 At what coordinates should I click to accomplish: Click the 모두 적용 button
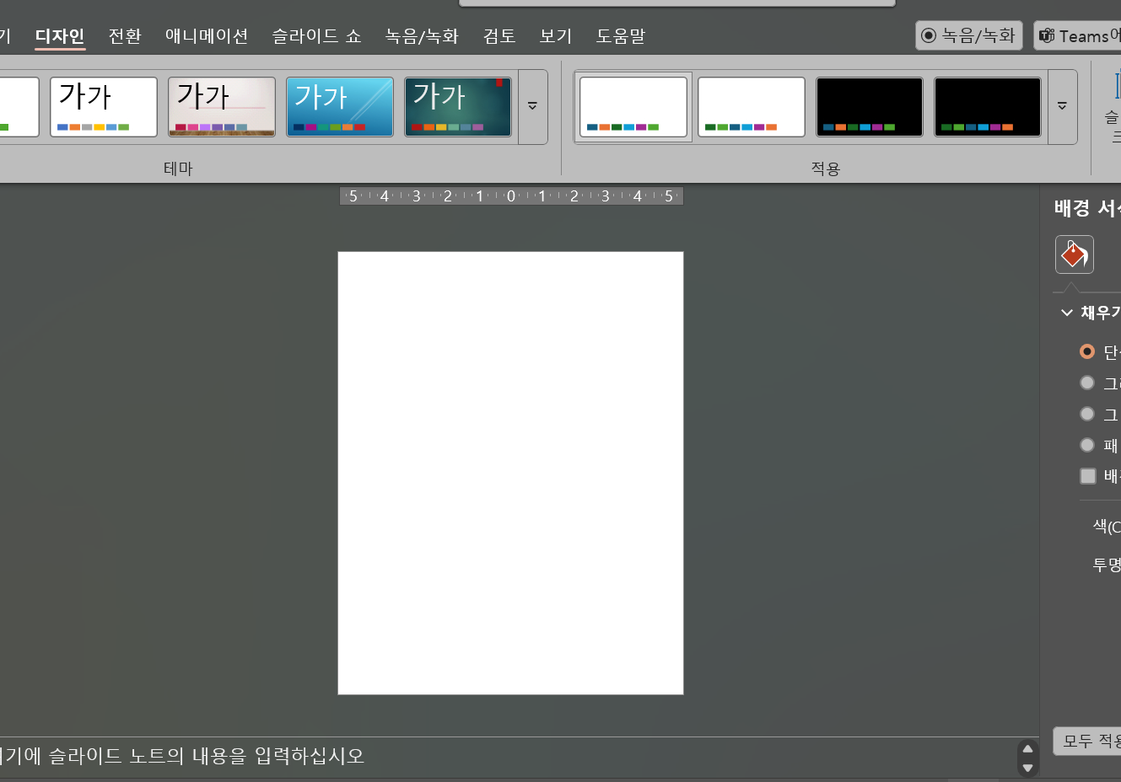(x=1087, y=741)
